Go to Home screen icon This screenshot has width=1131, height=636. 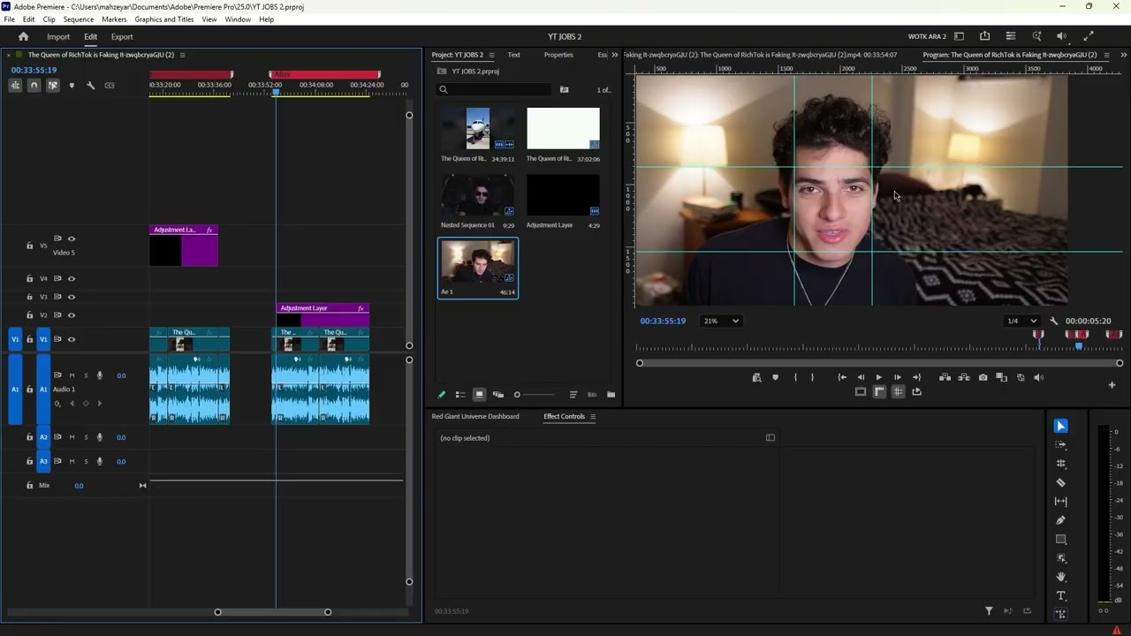pyautogui.click(x=24, y=36)
